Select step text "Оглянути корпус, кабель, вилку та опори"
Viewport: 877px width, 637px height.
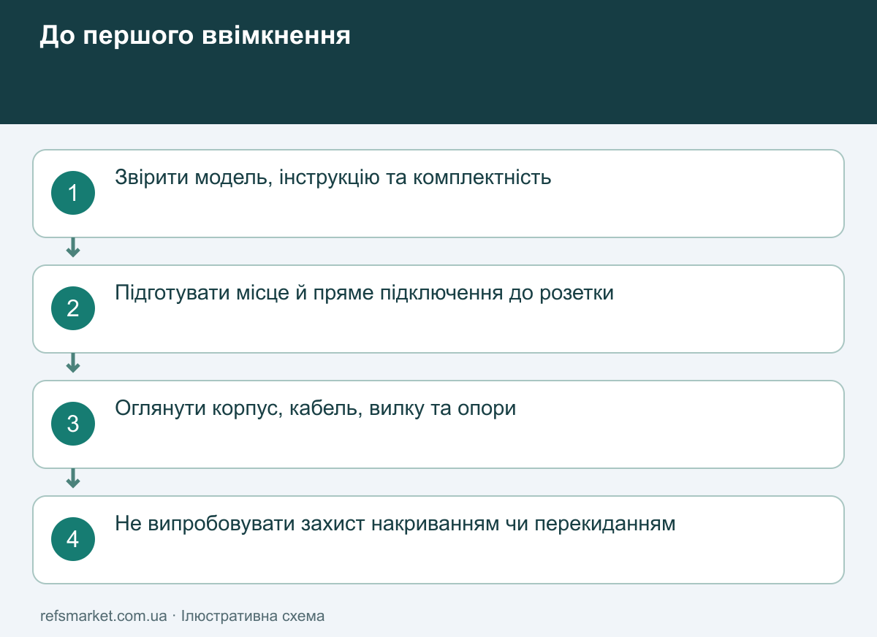316,408
